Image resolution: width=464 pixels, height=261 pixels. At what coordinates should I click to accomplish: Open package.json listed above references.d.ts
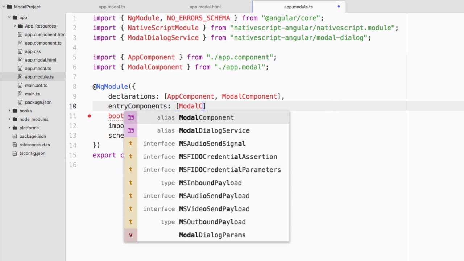tap(33, 136)
